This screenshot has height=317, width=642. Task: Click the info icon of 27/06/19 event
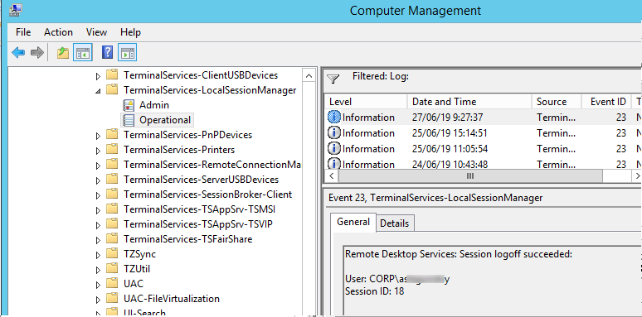[x=334, y=118]
